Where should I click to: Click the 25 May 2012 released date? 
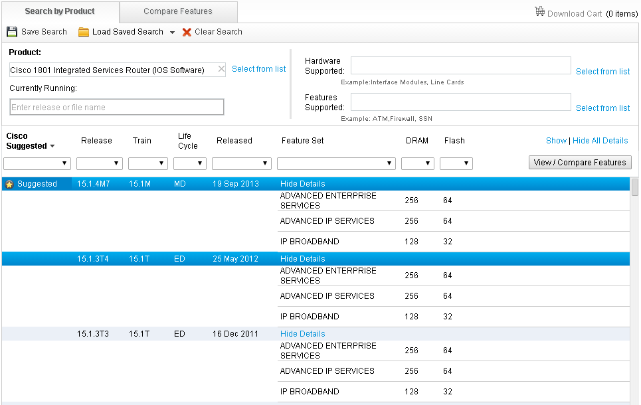point(235,259)
